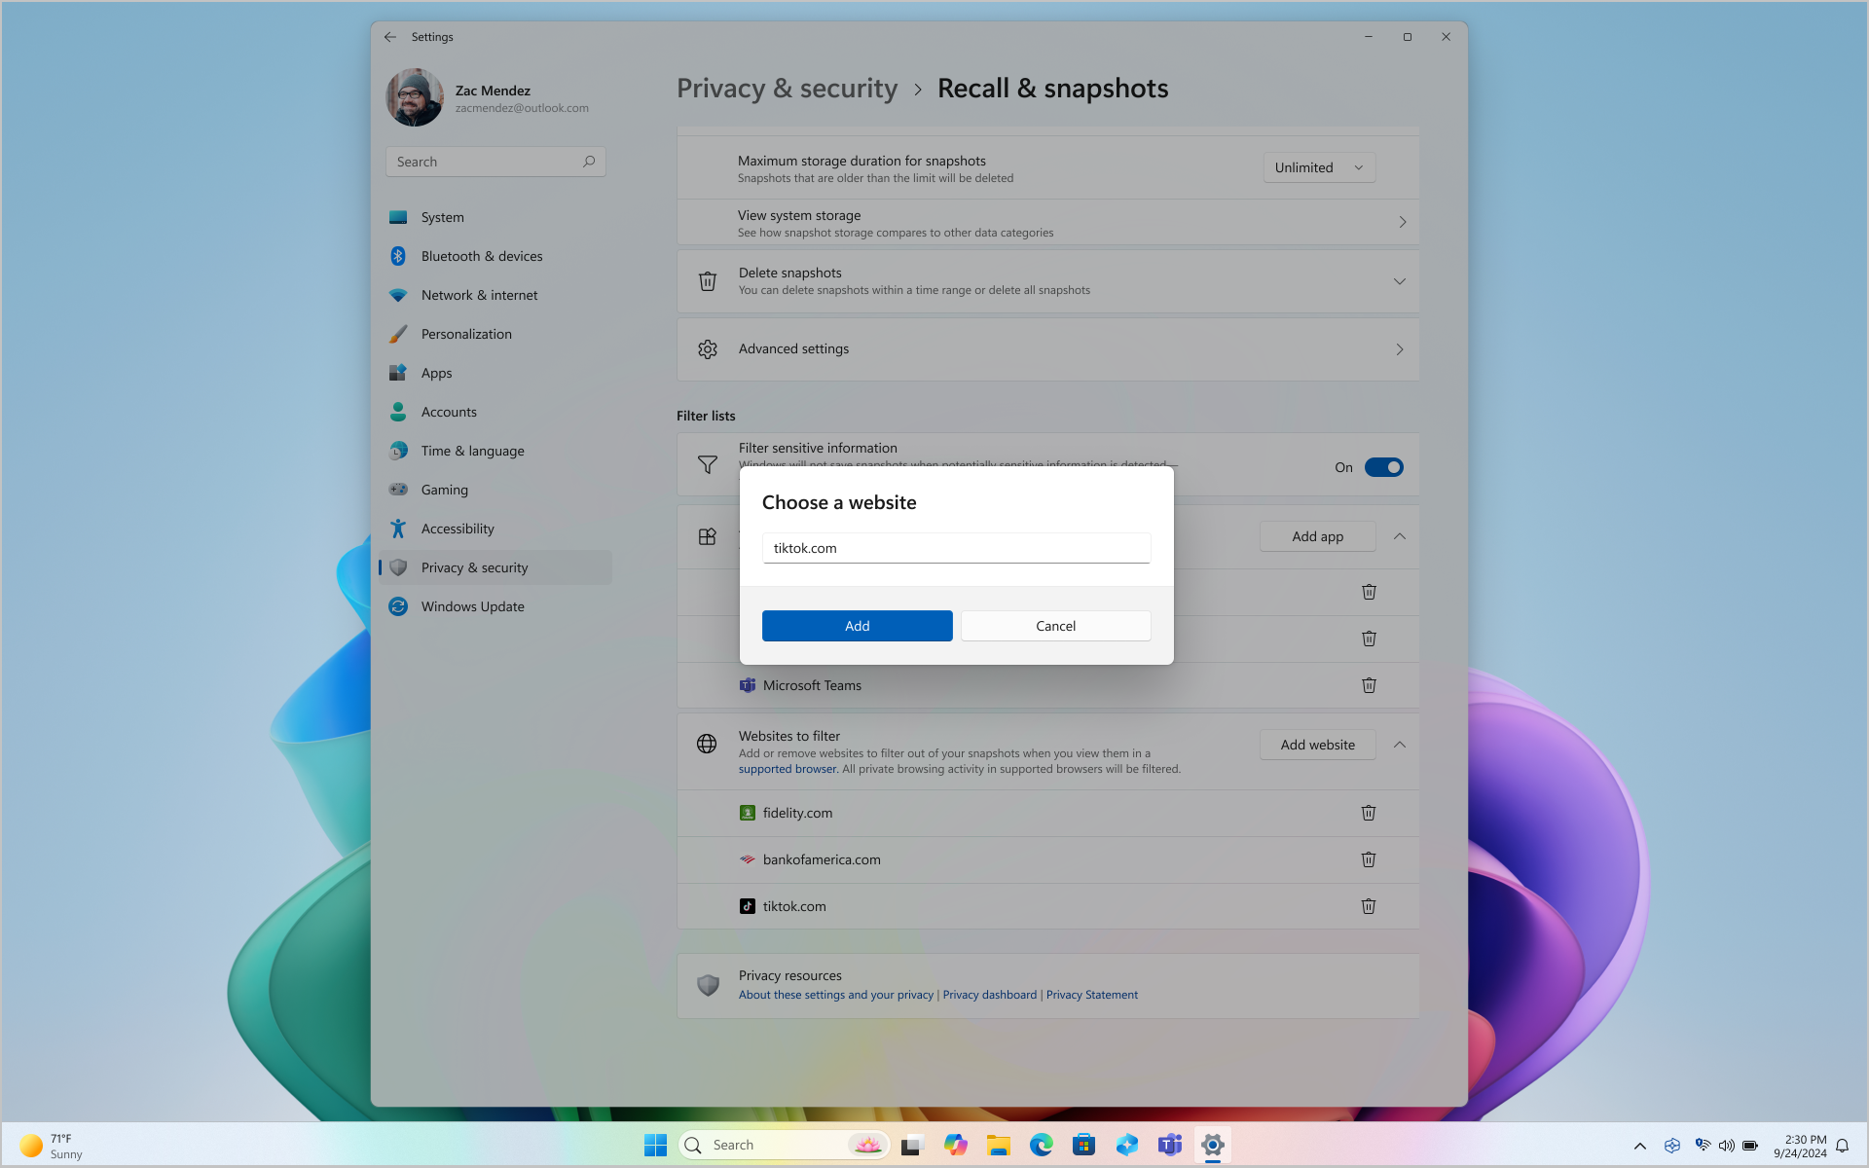This screenshot has height=1168, width=1869.
Task: Expand the Maximum storage duration dropdown
Action: [x=1319, y=166]
